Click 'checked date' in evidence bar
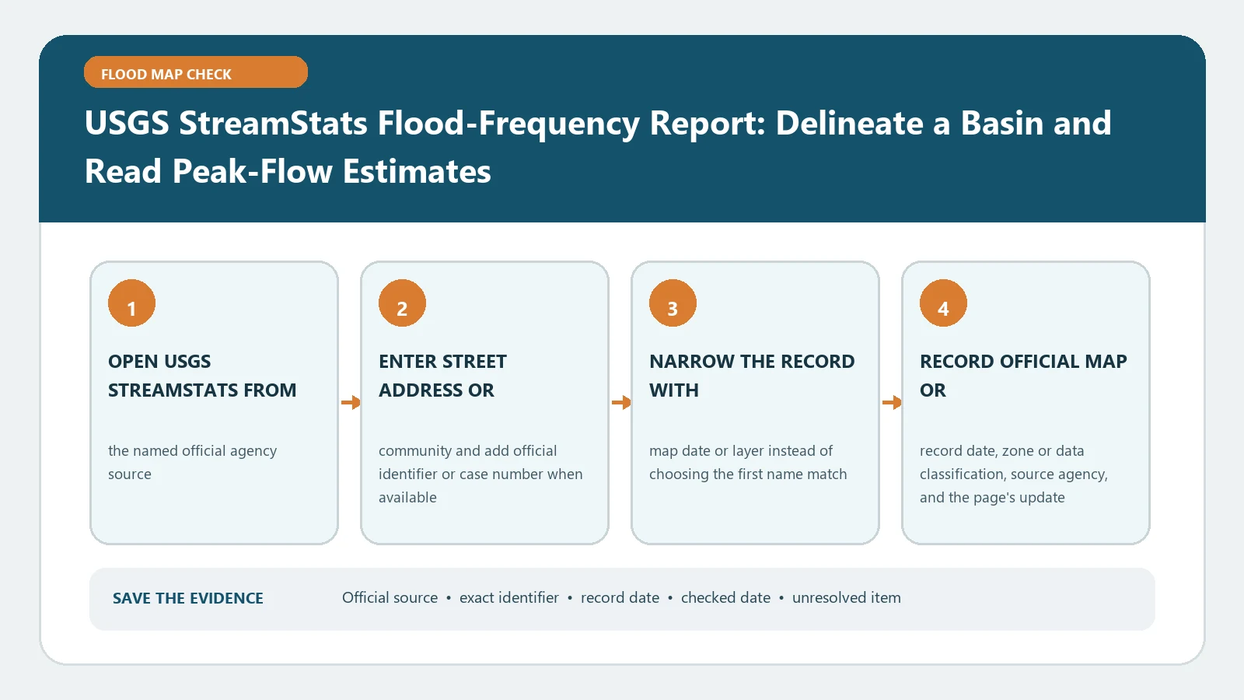The height and width of the screenshot is (700, 1244). point(726,597)
